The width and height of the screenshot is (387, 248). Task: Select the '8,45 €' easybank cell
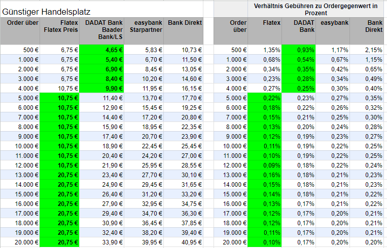coord(144,69)
